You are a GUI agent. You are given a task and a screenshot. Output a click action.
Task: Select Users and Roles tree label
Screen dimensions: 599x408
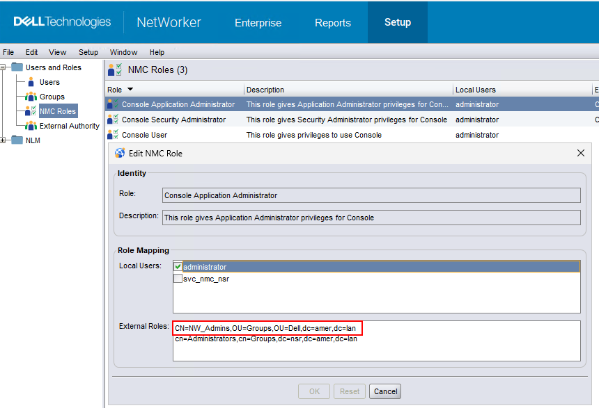point(54,67)
